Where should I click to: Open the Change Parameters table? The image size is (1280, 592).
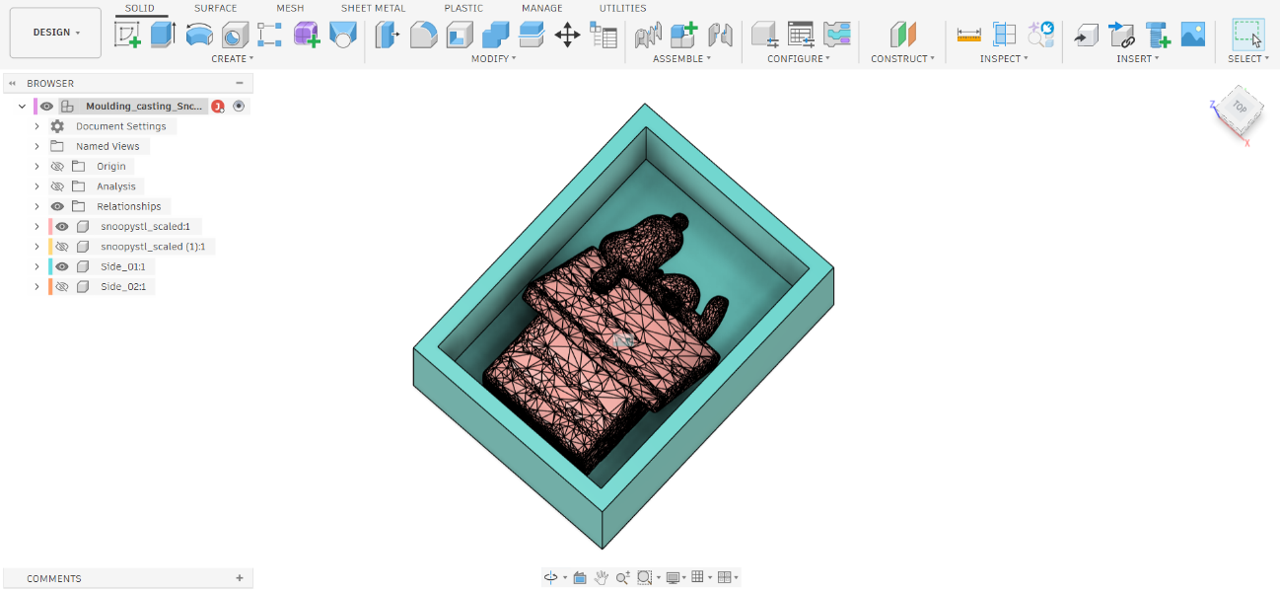(x=603, y=36)
